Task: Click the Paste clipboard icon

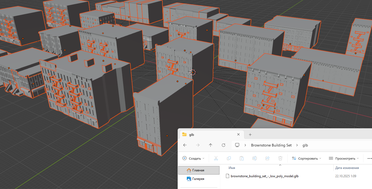Action: (242, 158)
